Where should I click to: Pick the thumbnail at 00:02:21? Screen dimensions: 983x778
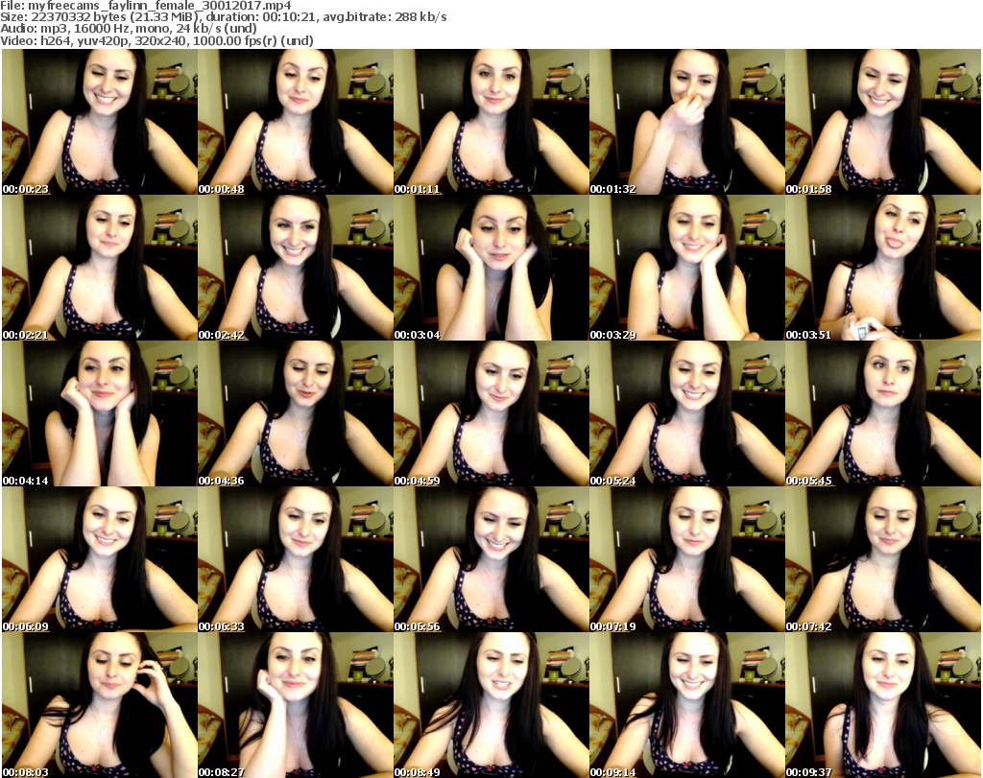100,268
